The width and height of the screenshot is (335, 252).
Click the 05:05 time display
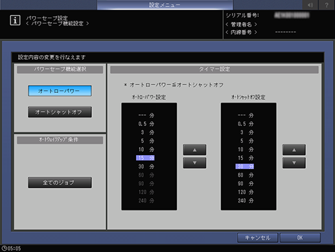coord(14,248)
